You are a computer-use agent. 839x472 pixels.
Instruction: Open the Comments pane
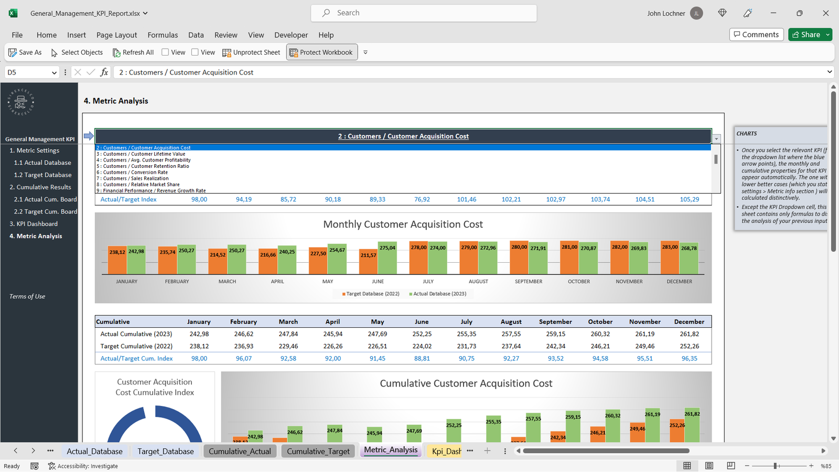[x=756, y=35]
